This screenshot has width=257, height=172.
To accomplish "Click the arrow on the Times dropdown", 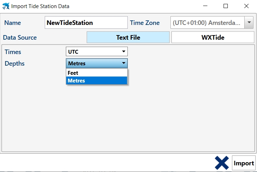I will [x=124, y=52].
